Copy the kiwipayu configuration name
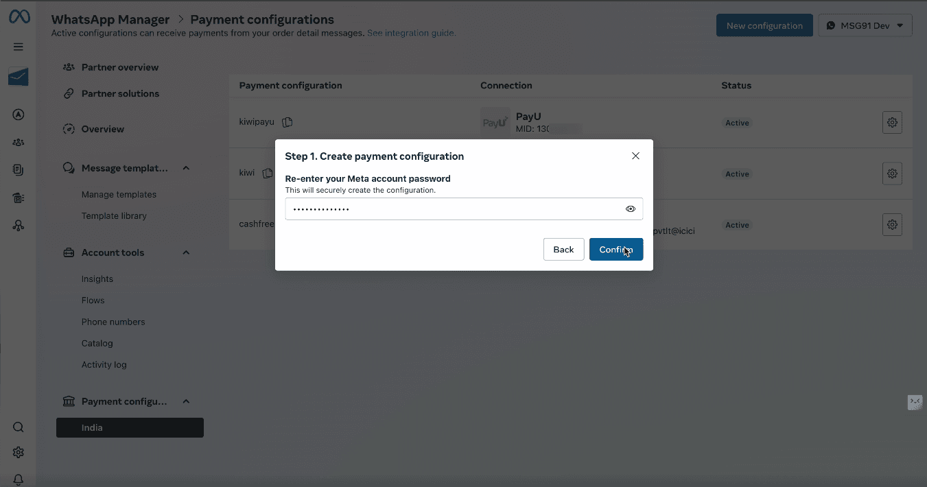 pyautogui.click(x=288, y=122)
